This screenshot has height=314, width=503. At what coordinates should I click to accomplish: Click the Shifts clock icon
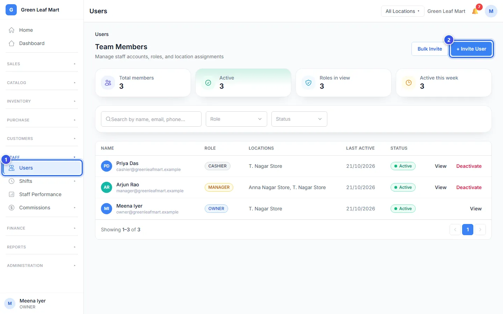click(12, 181)
